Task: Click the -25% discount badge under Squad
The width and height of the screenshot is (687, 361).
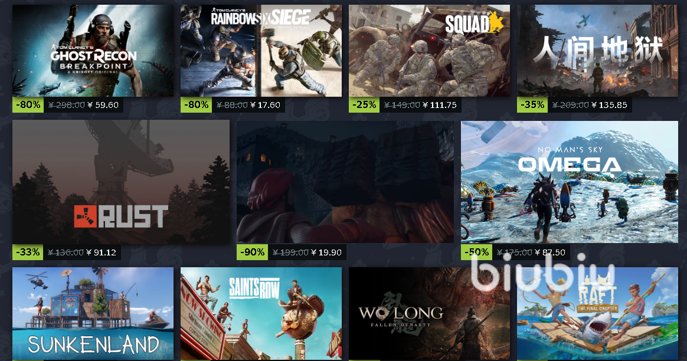Action: click(364, 105)
